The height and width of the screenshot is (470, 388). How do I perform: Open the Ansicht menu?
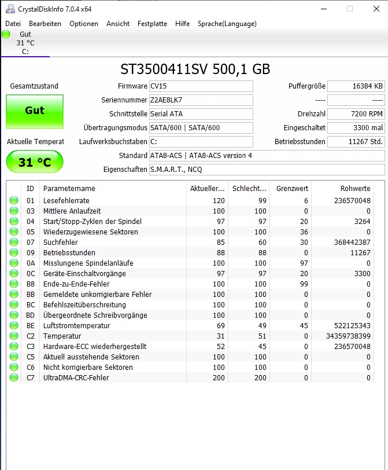(118, 24)
